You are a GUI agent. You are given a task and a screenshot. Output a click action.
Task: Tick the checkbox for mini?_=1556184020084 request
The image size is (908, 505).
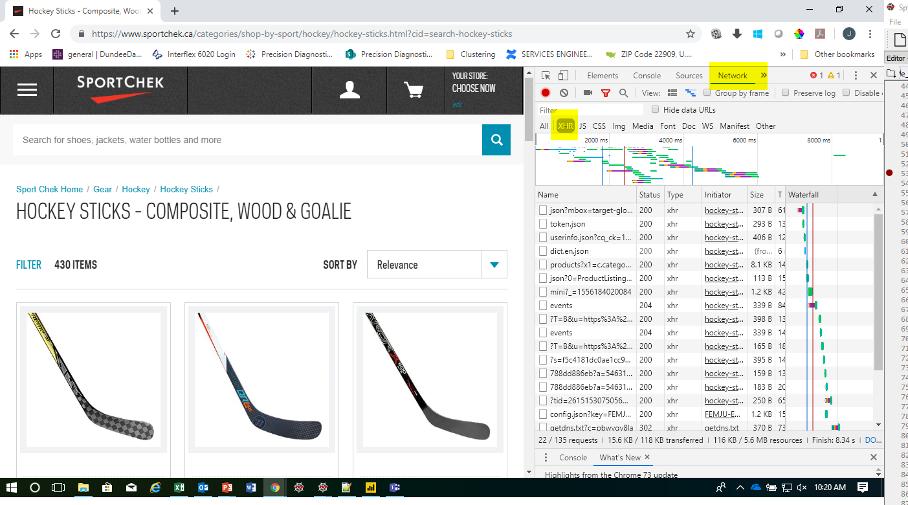[x=544, y=292]
